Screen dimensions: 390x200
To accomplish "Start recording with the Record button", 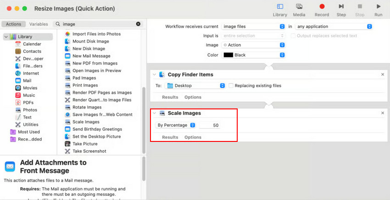I will (322, 10).
